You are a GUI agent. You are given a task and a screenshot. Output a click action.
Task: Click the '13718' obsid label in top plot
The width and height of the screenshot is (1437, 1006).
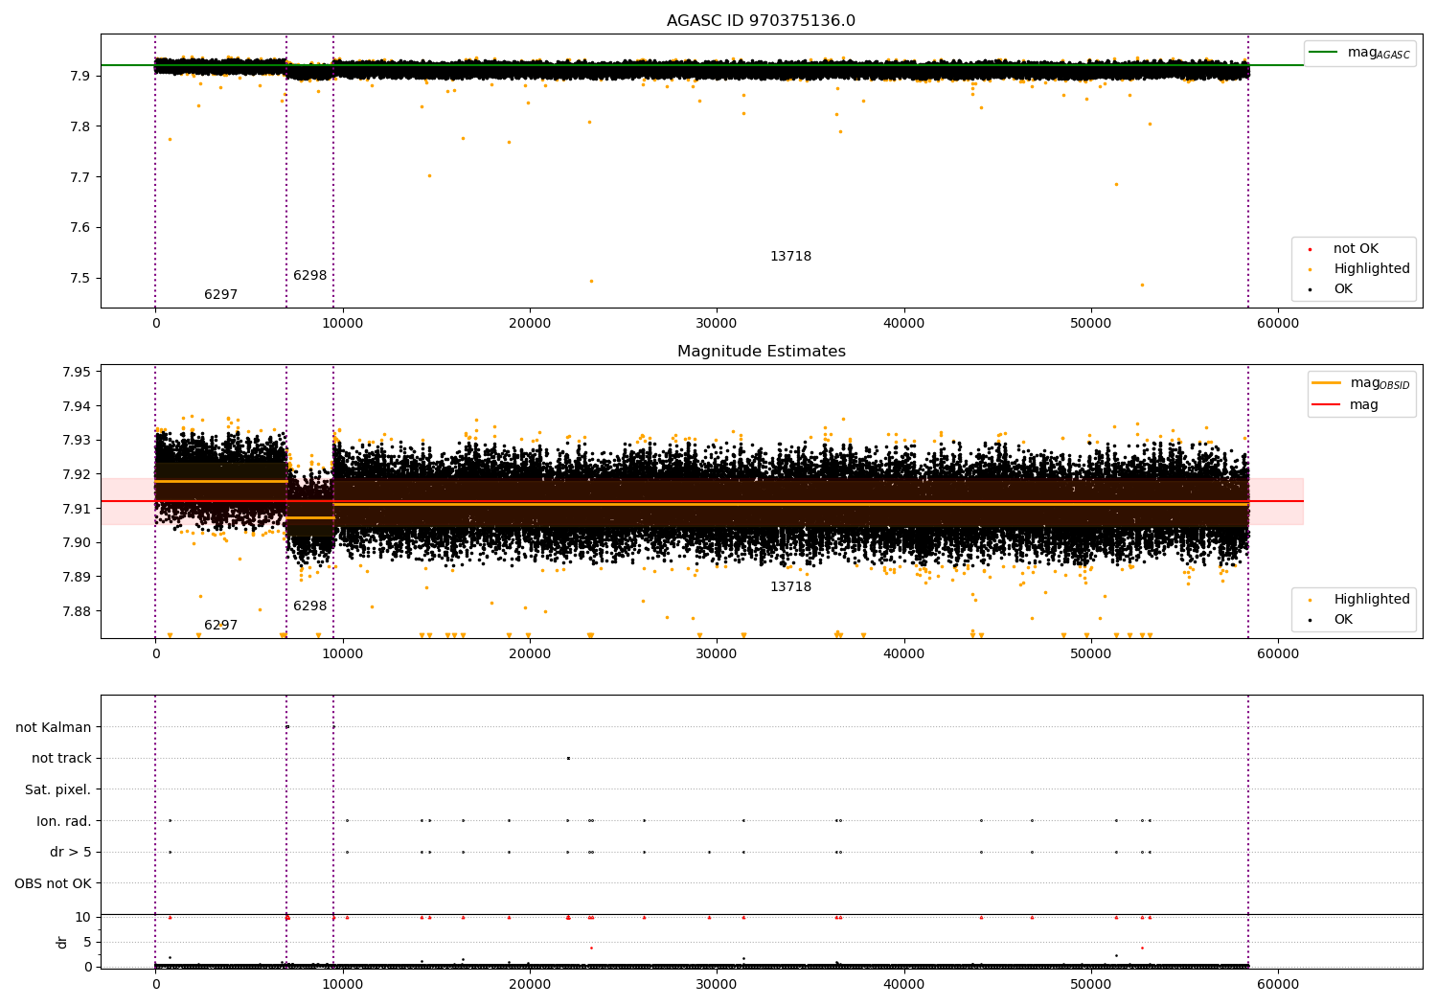point(790,257)
